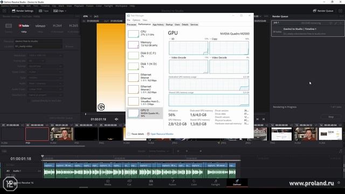345x194 pixels.
Task: Open Task Manager File menu
Action: 128,20
